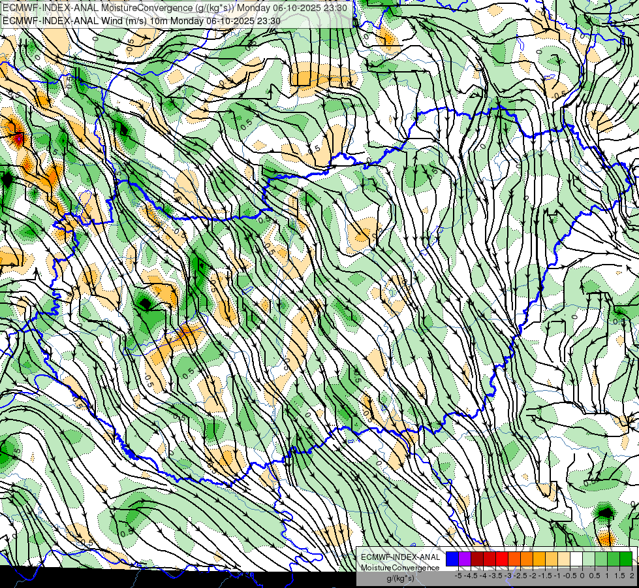Select the '0' tick label on legend scale

point(582,576)
